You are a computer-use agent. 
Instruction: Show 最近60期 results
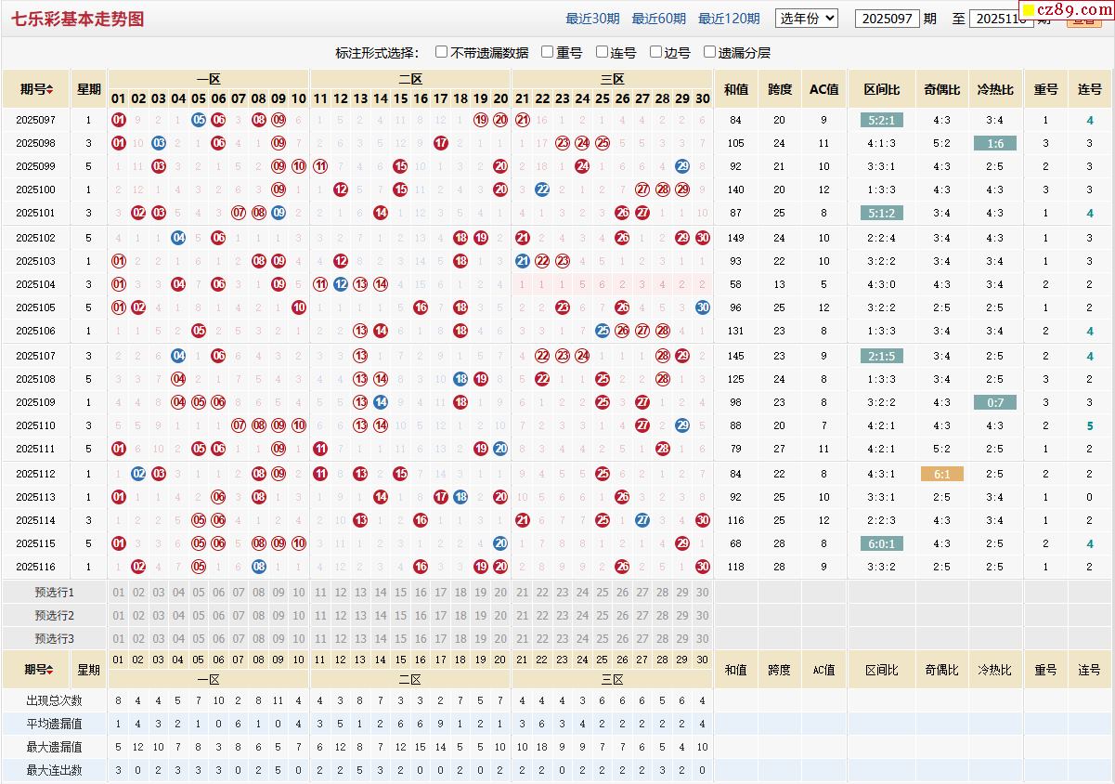[658, 19]
